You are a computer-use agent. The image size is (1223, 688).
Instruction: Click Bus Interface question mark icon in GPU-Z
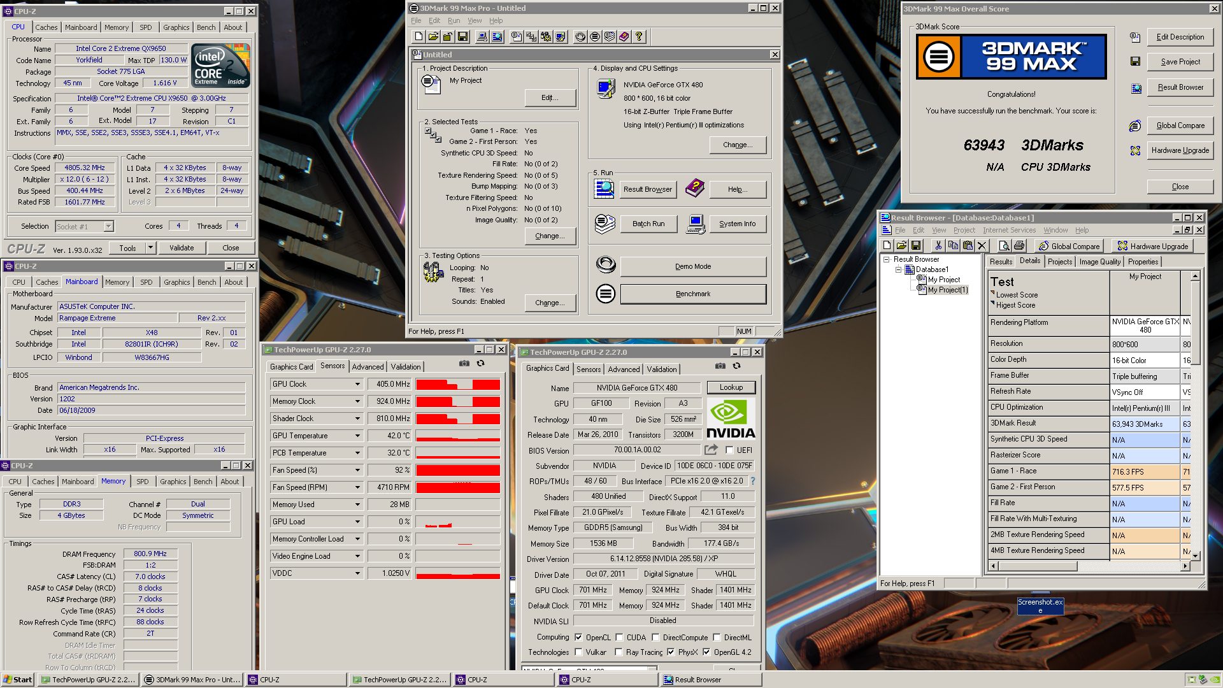coord(753,481)
